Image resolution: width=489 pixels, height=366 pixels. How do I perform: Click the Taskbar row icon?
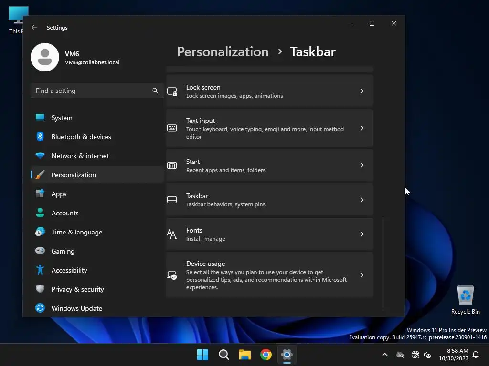pyautogui.click(x=172, y=200)
